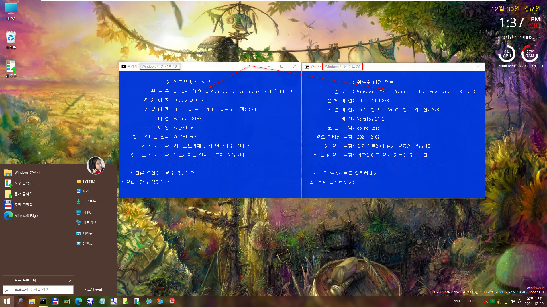Expand the Tools toolbar chevron
This screenshot has height=307, width=547.
coord(464,298)
